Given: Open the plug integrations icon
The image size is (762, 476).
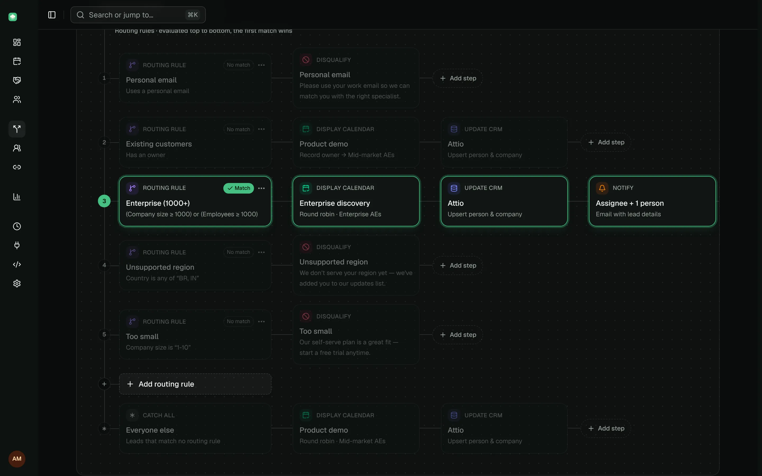Looking at the screenshot, I should [17, 245].
